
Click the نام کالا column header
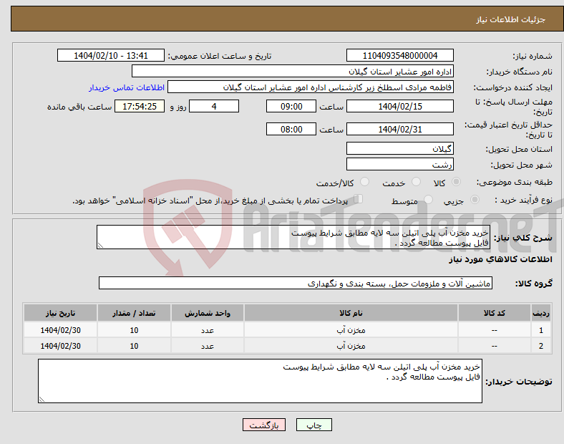351,313
